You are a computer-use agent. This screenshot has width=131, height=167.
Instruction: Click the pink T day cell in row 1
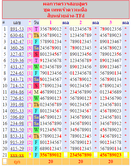[x=36, y=29]
